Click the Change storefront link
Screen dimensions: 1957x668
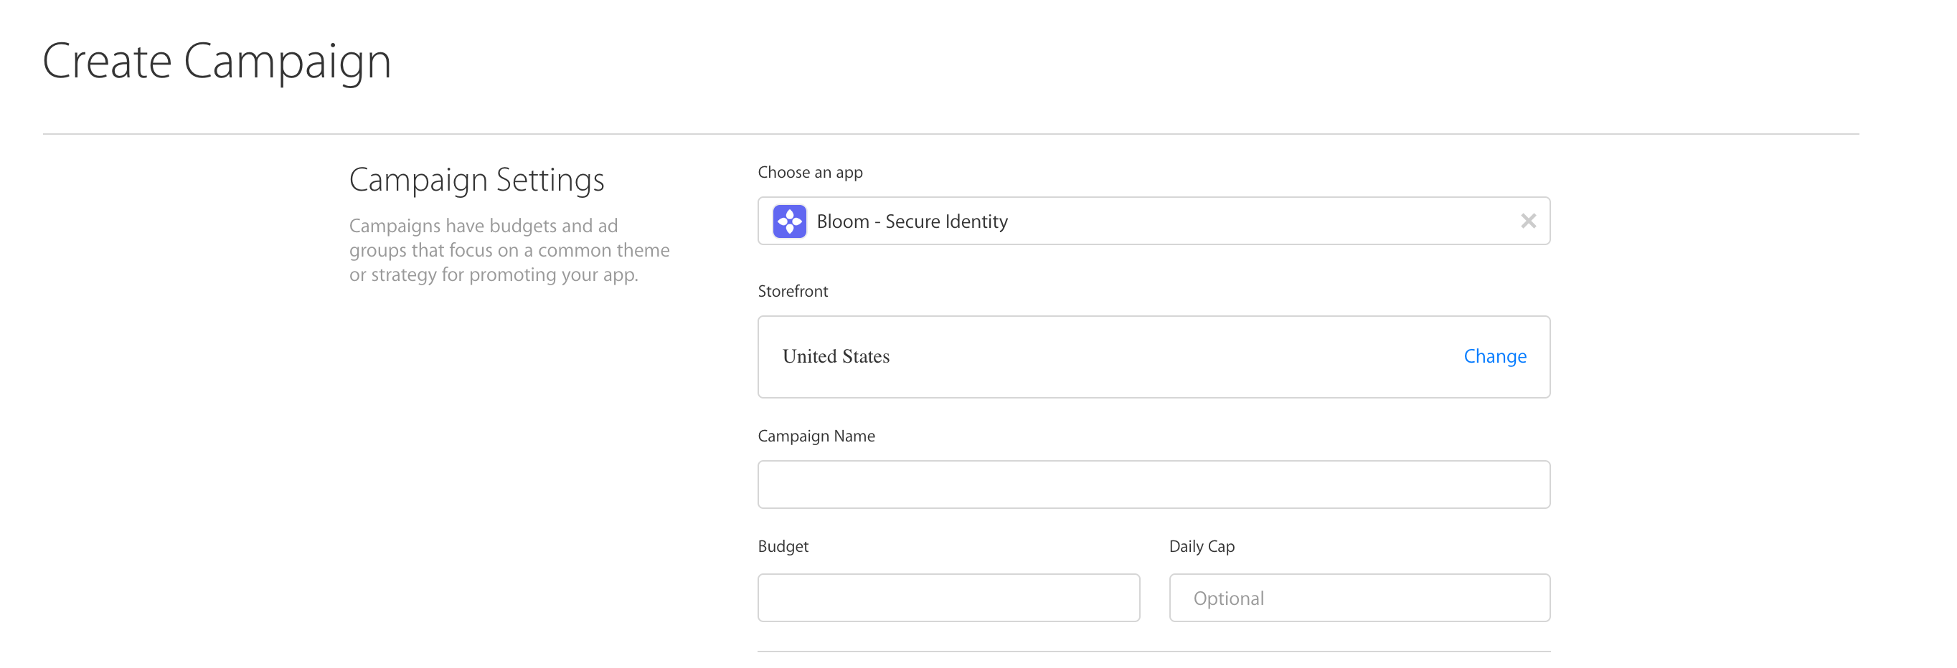[1494, 356]
